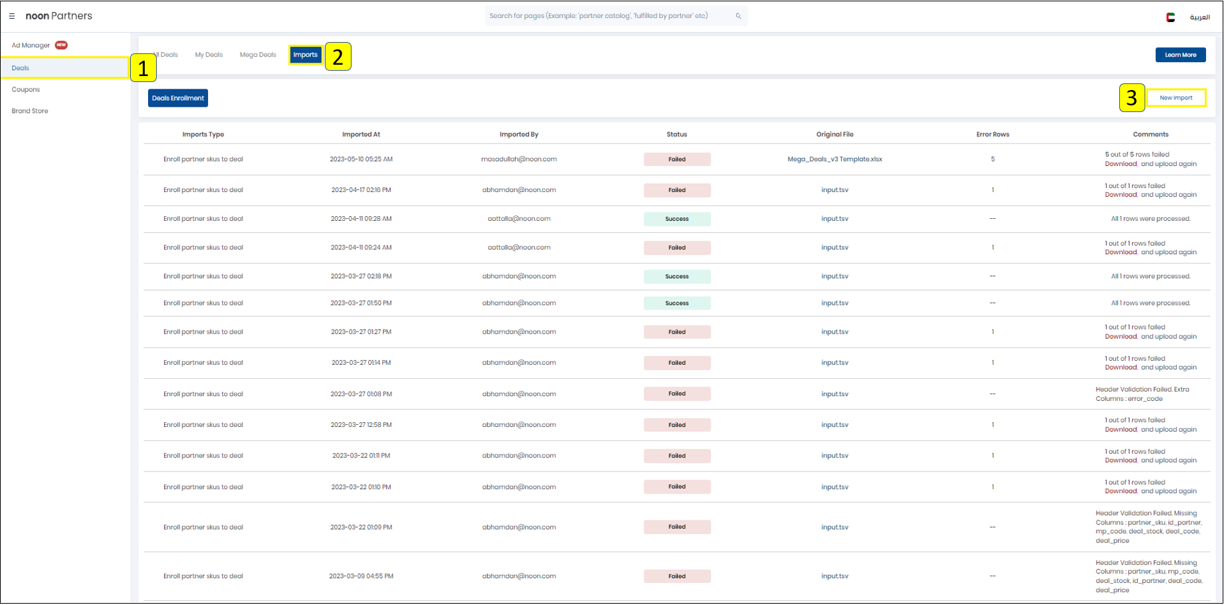
Task: Open Coupons in the sidebar
Action: point(26,89)
